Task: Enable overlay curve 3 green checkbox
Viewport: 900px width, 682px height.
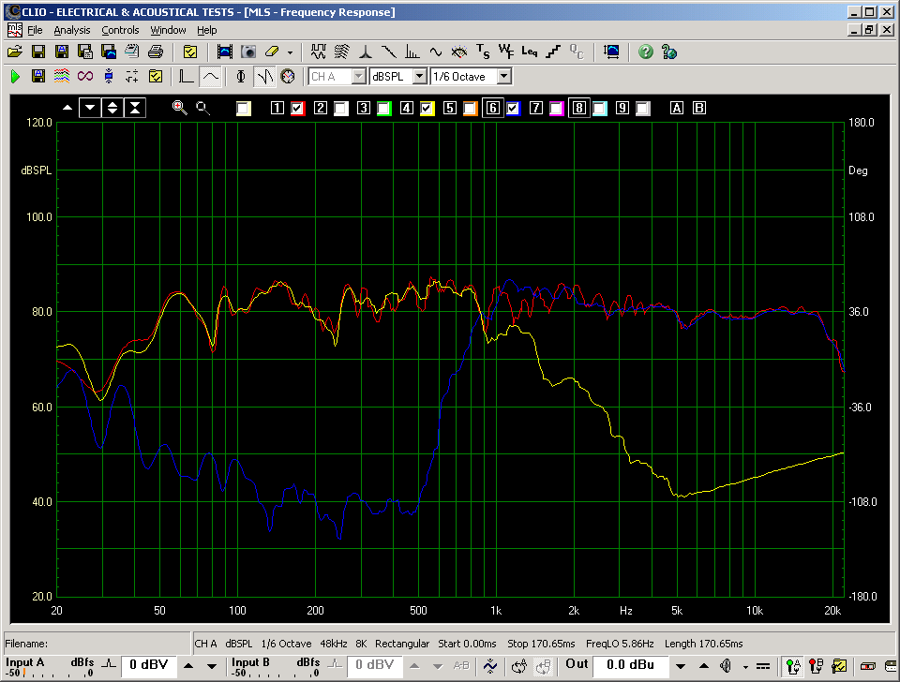Action: coord(384,109)
